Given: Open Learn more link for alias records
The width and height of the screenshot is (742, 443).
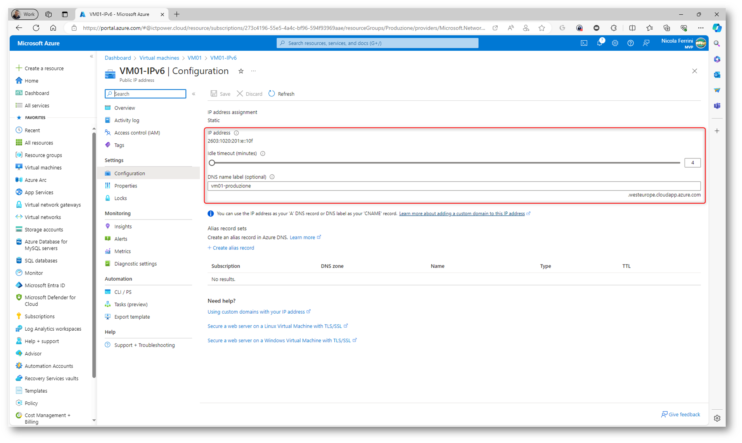Looking at the screenshot, I should (305, 237).
